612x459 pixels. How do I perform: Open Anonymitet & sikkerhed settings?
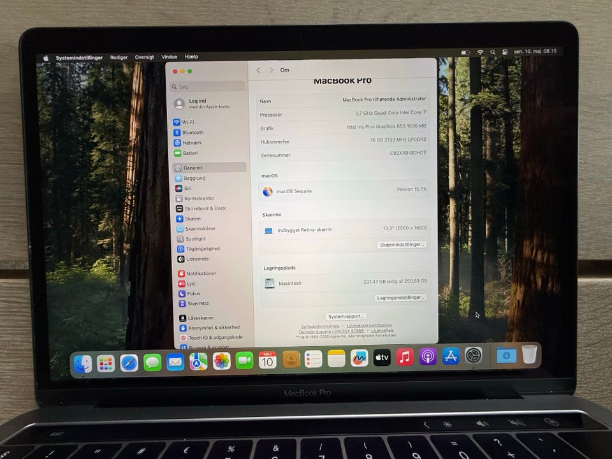pos(210,328)
